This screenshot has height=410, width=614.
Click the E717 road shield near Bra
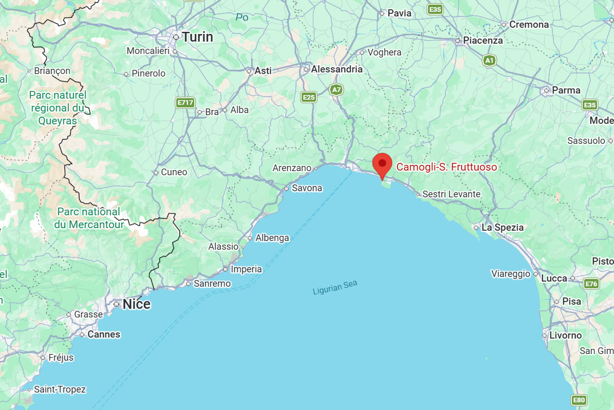click(185, 103)
